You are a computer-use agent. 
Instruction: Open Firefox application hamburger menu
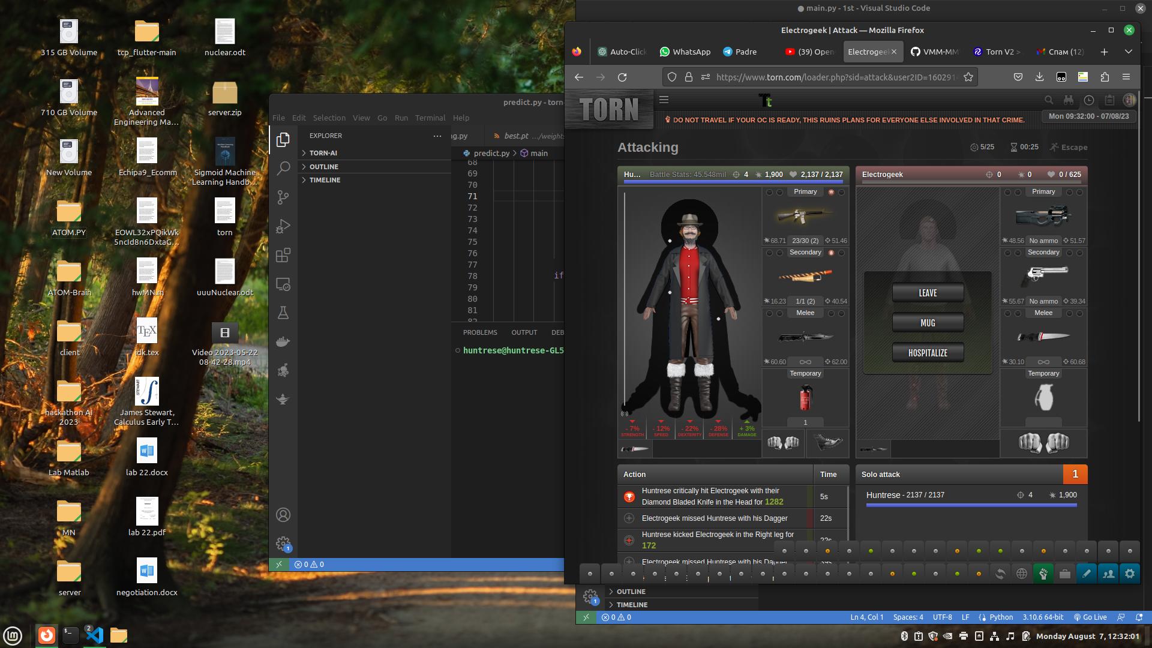[x=1126, y=77]
